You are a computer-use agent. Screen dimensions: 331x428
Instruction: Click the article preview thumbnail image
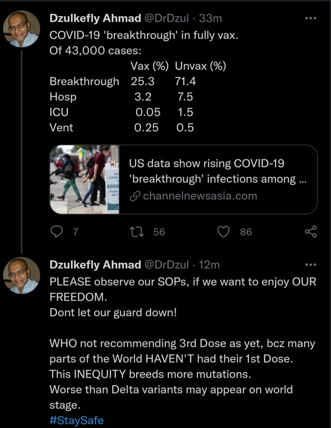tap(85, 180)
